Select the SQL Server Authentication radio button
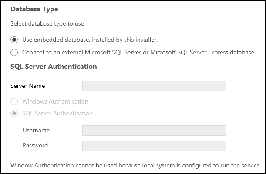The width and height of the screenshot is (266, 174). [x=14, y=114]
